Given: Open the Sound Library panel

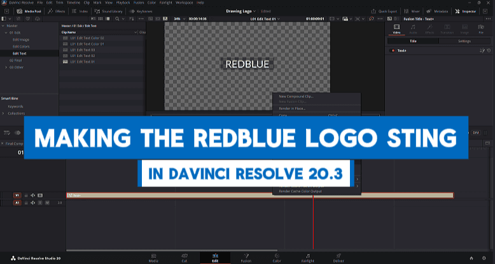Looking at the screenshot, I should click(x=109, y=11).
